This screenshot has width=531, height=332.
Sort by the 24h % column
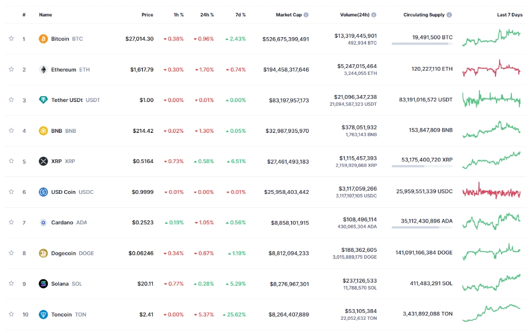tap(208, 15)
